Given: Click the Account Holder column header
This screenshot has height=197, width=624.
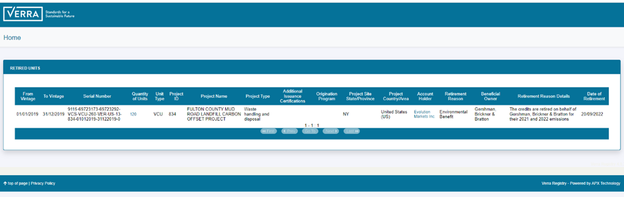Looking at the screenshot, I should [x=425, y=96].
